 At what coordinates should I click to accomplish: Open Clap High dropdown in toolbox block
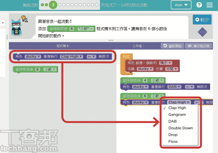click(72, 57)
